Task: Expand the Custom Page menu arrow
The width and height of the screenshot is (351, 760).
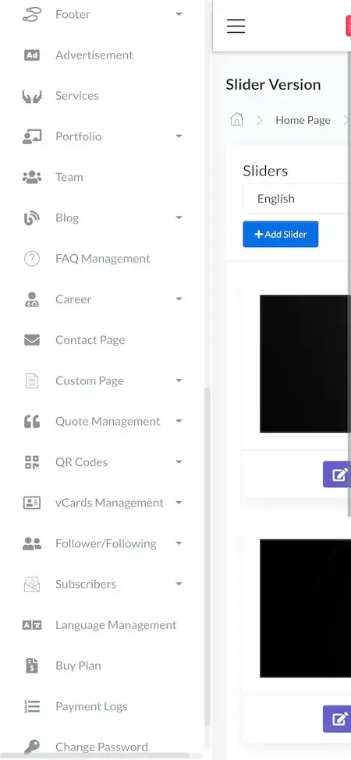Action: click(x=179, y=381)
